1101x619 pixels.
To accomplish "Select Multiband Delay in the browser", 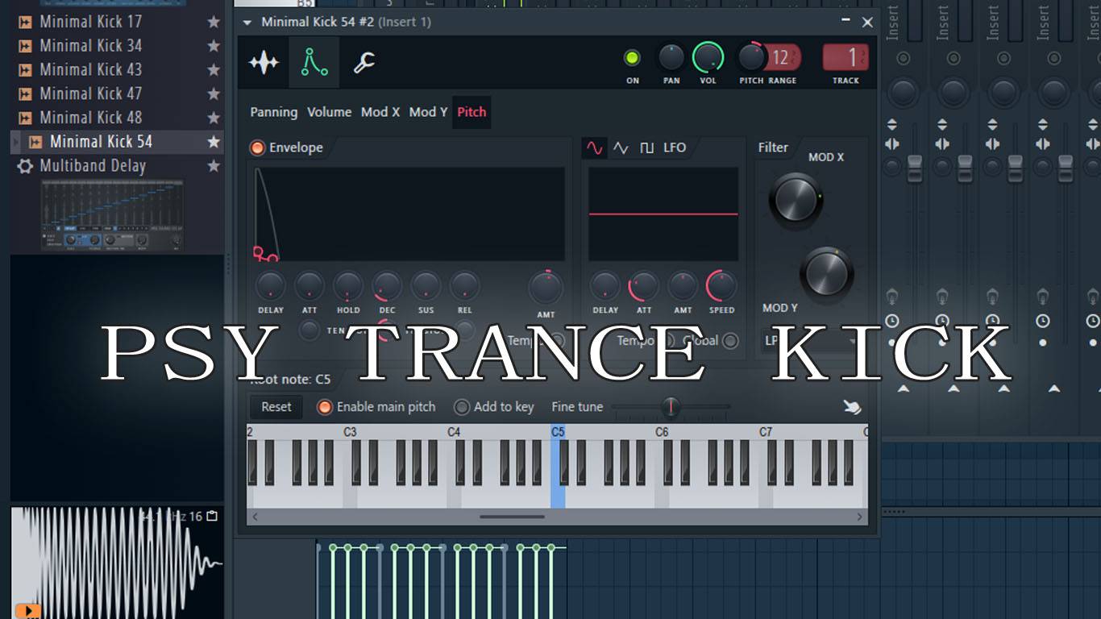I will coord(93,166).
